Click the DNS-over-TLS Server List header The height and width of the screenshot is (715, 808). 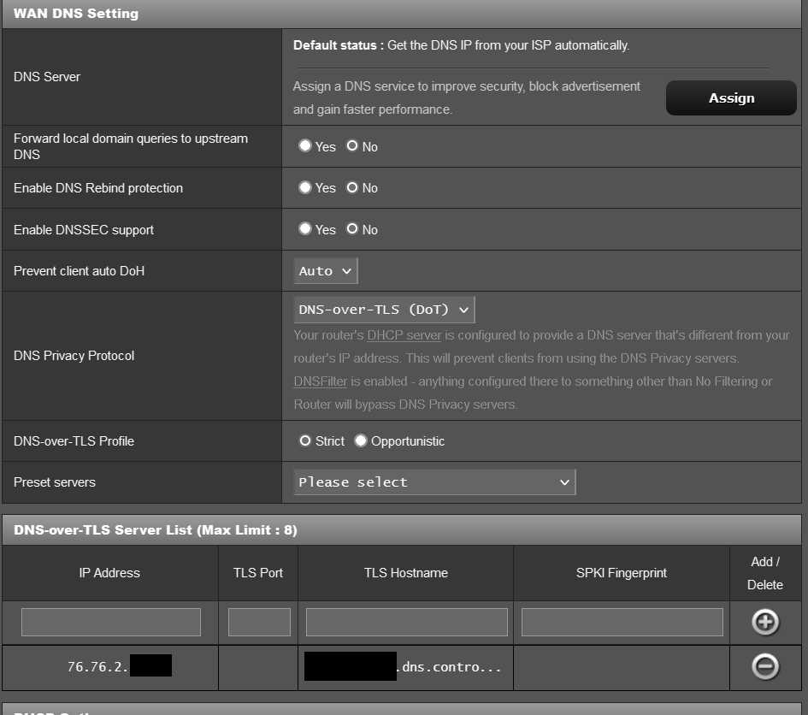(x=155, y=530)
